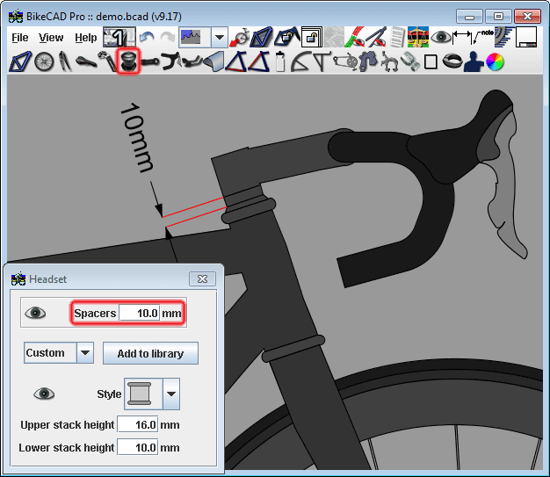Open the View menu
The width and height of the screenshot is (550, 477).
point(51,38)
